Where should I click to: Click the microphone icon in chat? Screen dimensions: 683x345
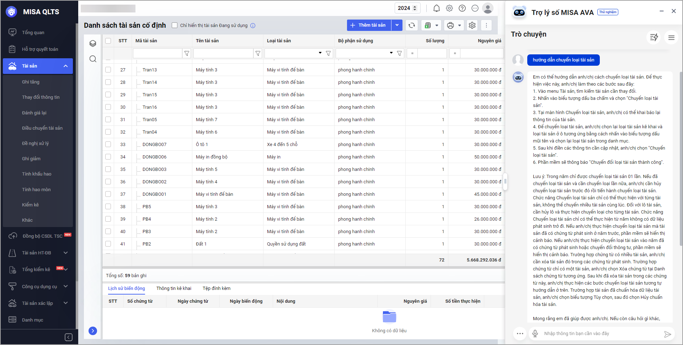click(x=535, y=333)
